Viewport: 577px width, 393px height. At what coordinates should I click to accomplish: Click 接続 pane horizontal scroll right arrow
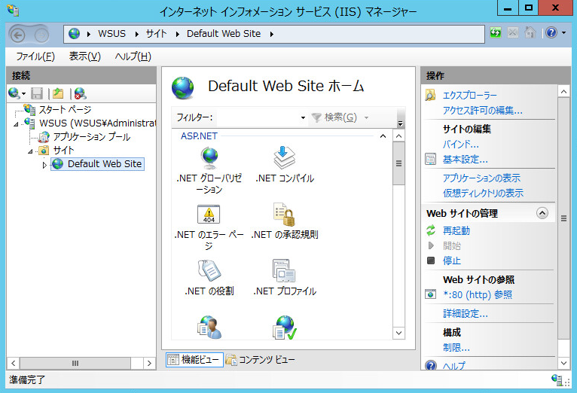(149, 363)
